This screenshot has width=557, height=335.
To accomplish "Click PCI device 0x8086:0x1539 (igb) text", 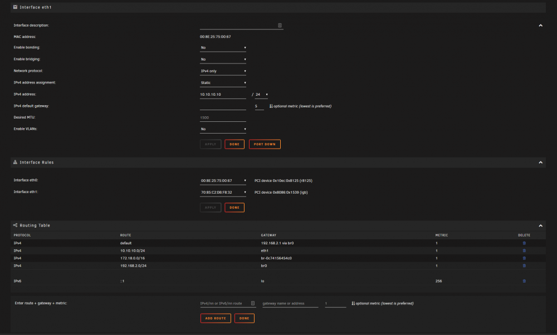I will click(281, 193).
